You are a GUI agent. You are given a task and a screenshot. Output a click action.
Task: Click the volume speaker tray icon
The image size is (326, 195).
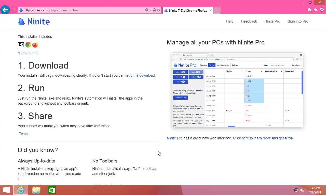pos(302,190)
